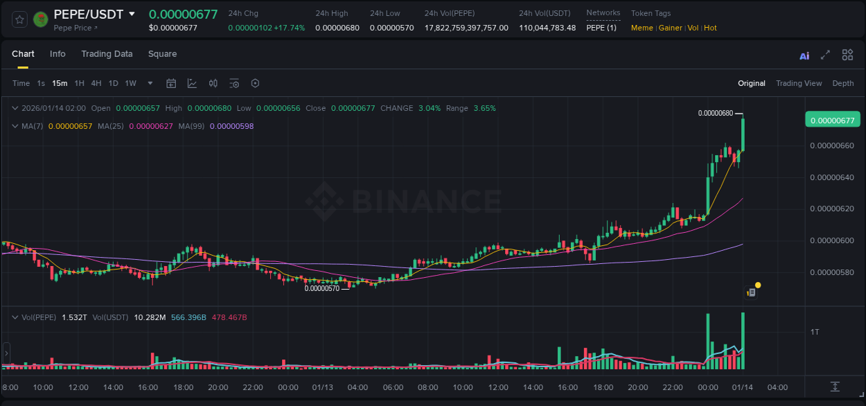Image resolution: width=866 pixels, height=406 pixels.
Task: Click the order visualization settings icon
Action: 234,83
